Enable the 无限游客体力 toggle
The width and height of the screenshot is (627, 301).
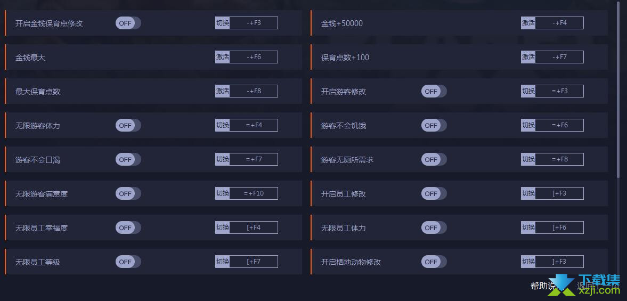(x=128, y=126)
